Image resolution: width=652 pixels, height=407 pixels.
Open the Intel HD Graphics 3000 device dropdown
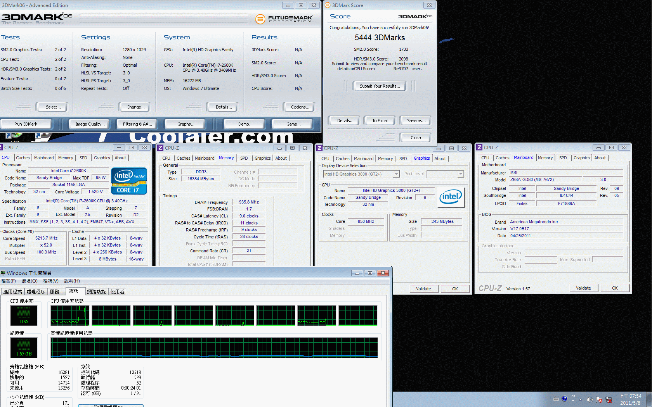click(396, 174)
